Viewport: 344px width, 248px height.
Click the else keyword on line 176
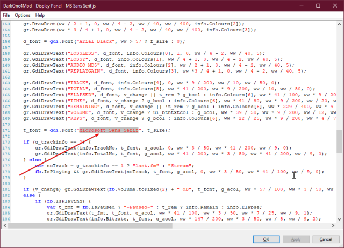pyautogui.click(x=35, y=160)
